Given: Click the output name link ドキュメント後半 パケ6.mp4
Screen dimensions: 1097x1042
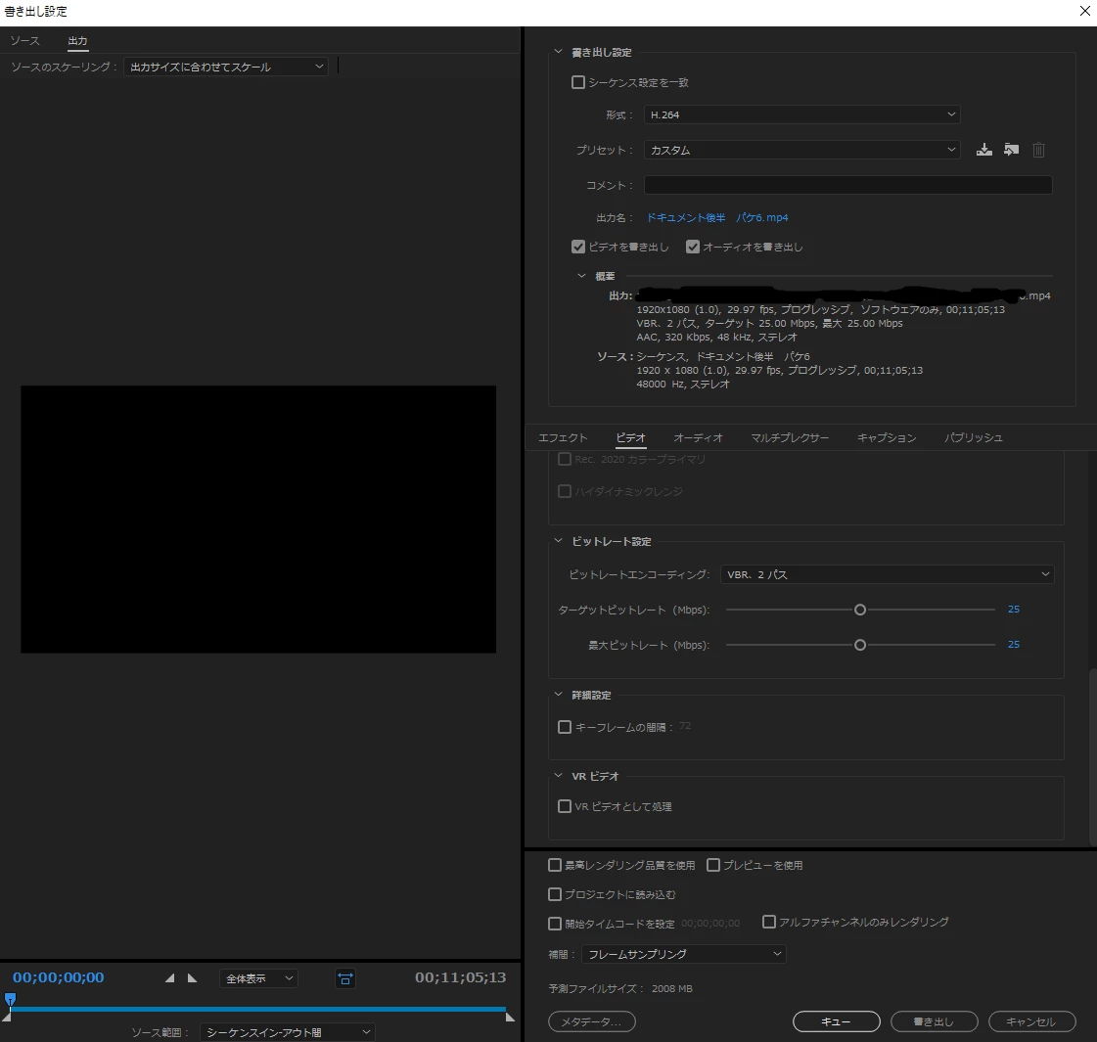Looking at the screenshot, I should click(717, 217).
